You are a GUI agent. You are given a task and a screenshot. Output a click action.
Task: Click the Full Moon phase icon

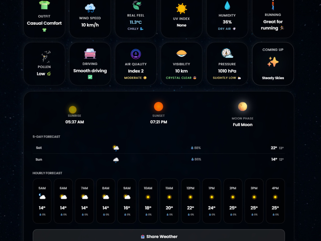(243, 107)
